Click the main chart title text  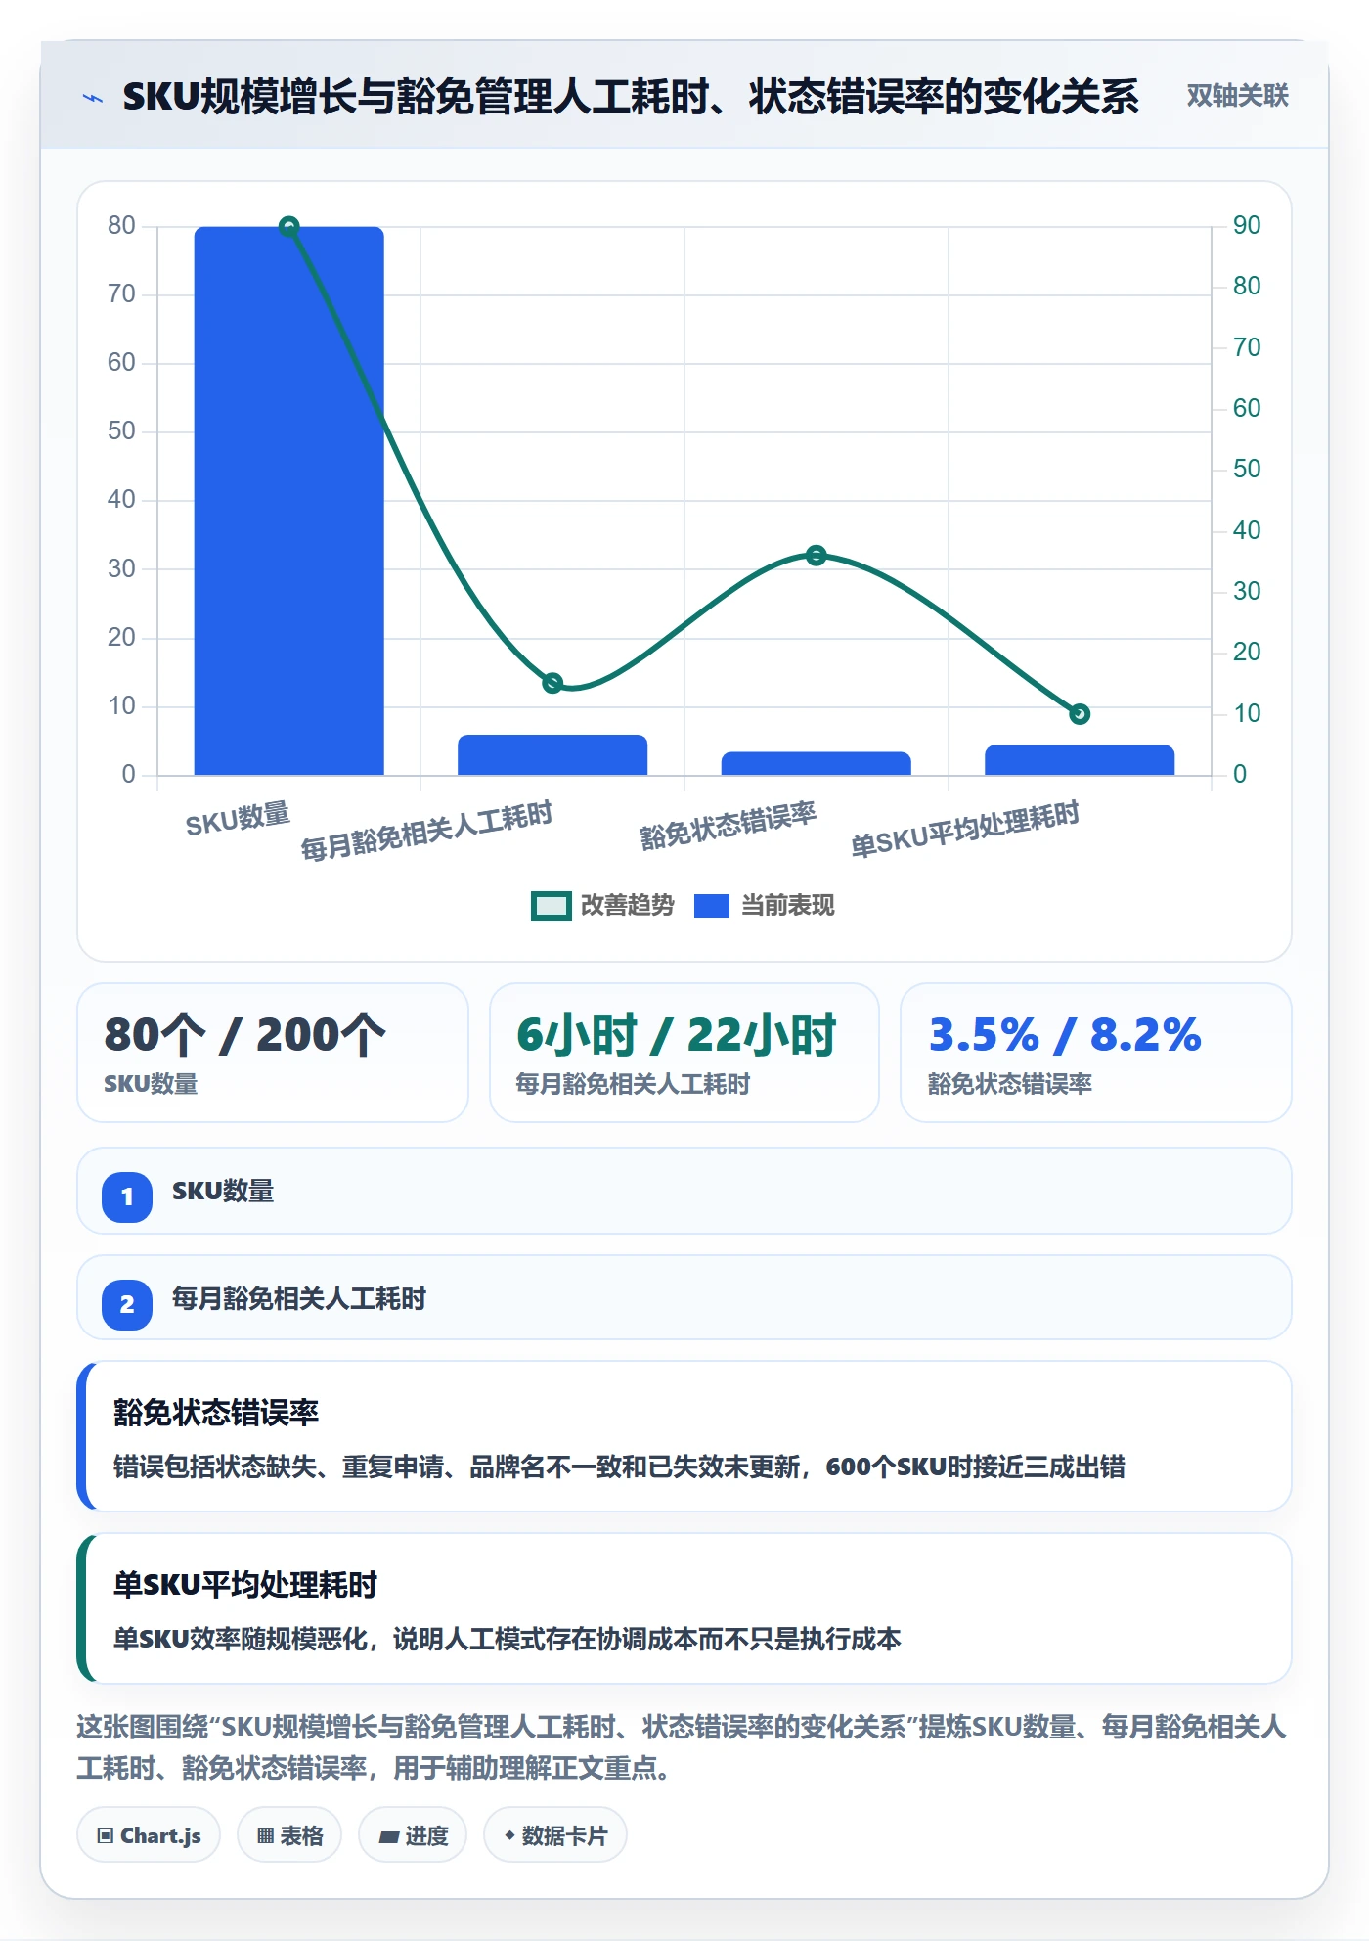pyautogui.click(x=631, y=97)
